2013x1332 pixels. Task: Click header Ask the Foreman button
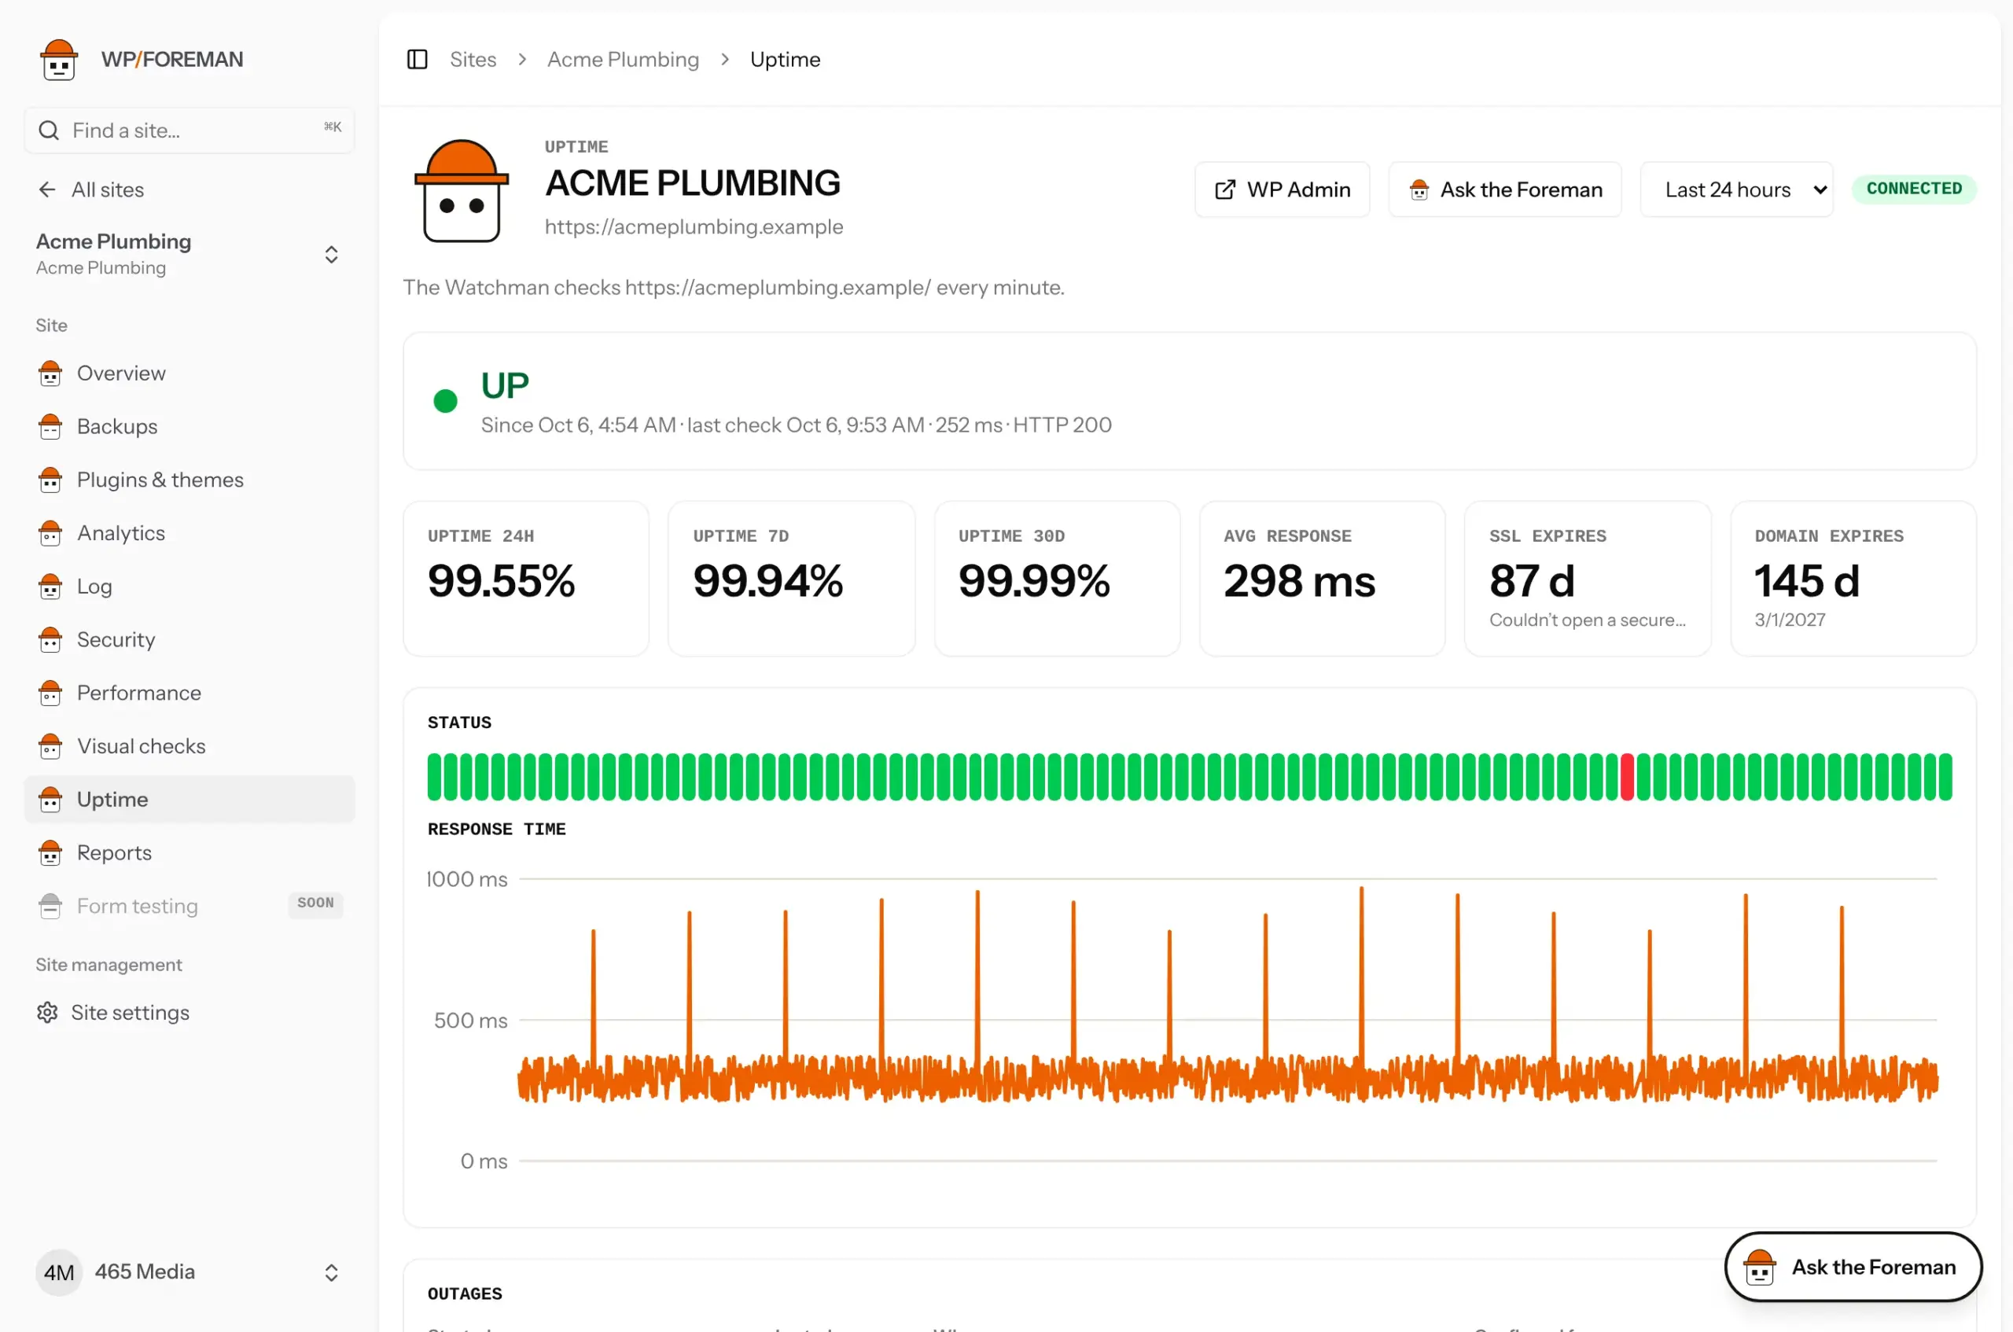(x=1504, y=189)
